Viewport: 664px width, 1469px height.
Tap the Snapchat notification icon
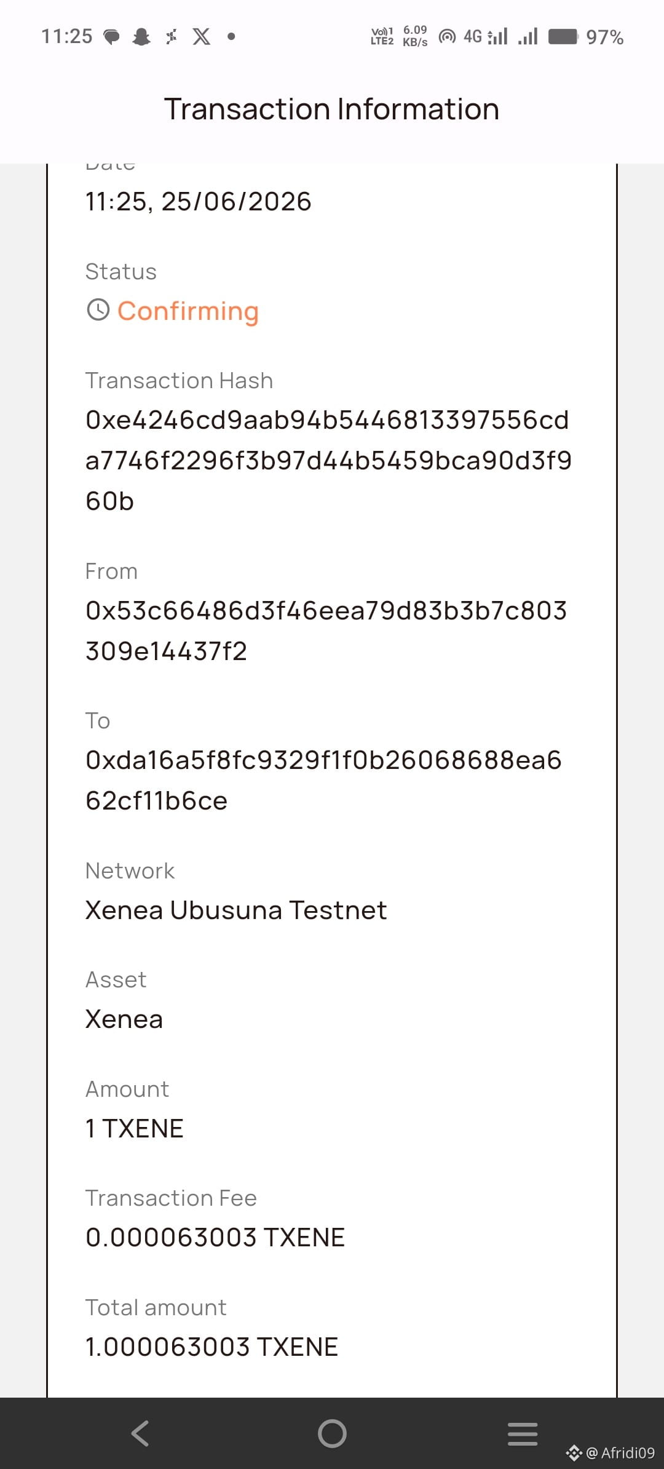coord(141,37)
